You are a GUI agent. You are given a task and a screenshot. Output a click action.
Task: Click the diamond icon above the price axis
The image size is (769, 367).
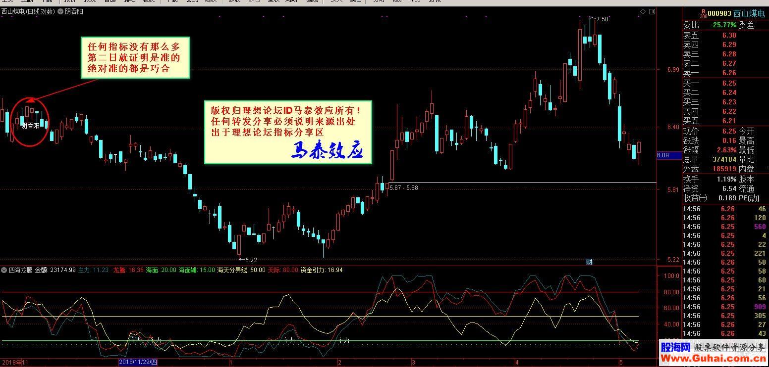(x=643, y=11)
